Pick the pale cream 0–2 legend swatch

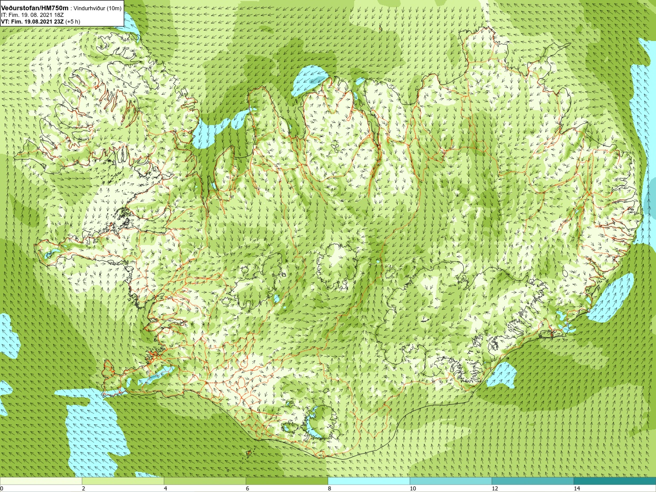pos(41,481)
